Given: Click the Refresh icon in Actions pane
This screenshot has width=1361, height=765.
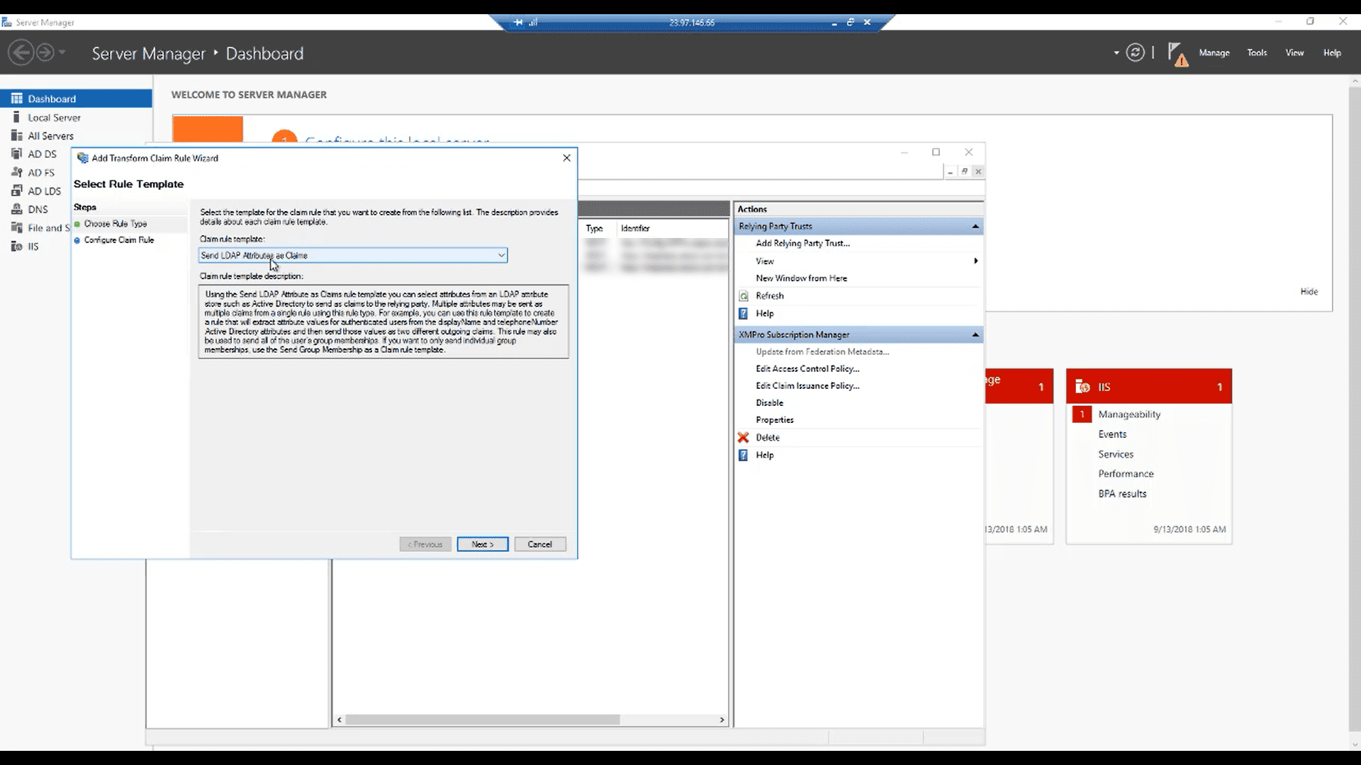Looking at the screenshot, I should 744,296.
